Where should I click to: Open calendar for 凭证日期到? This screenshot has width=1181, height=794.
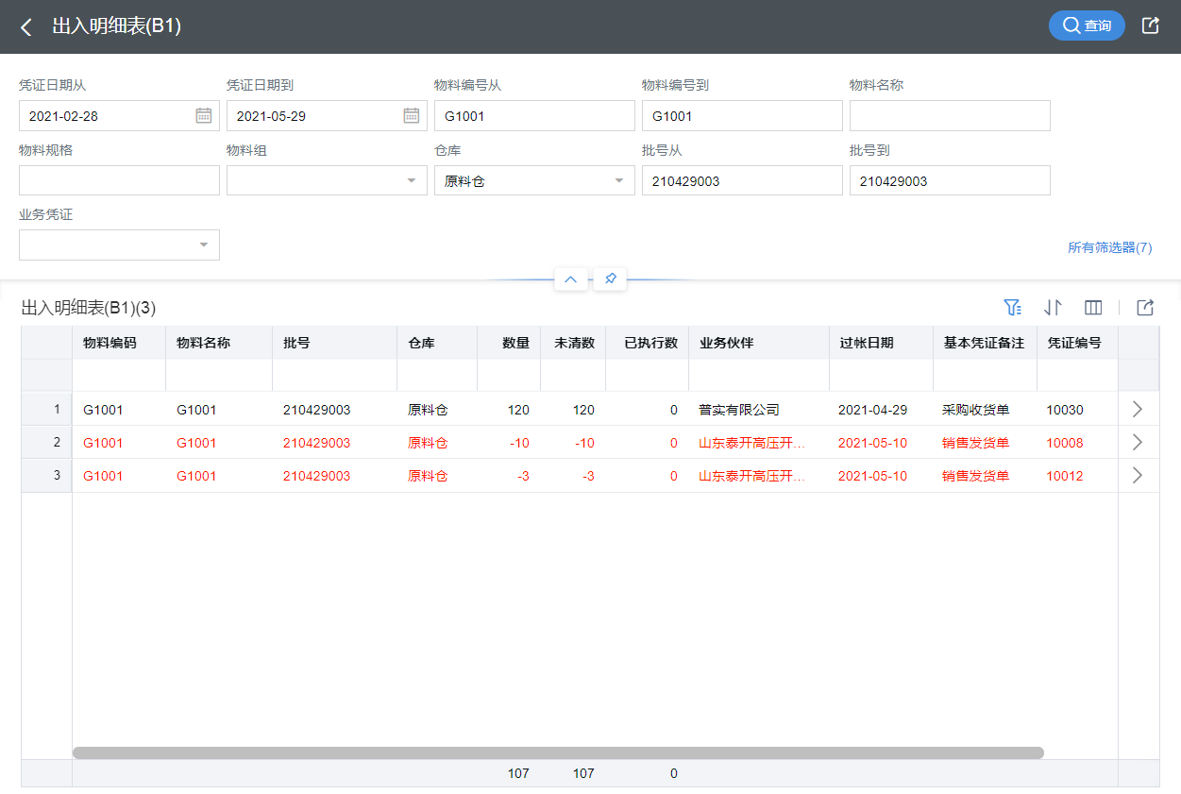point(412,115)
